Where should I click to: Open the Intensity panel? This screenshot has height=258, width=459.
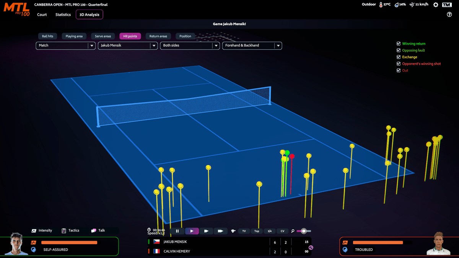point(42,230)
